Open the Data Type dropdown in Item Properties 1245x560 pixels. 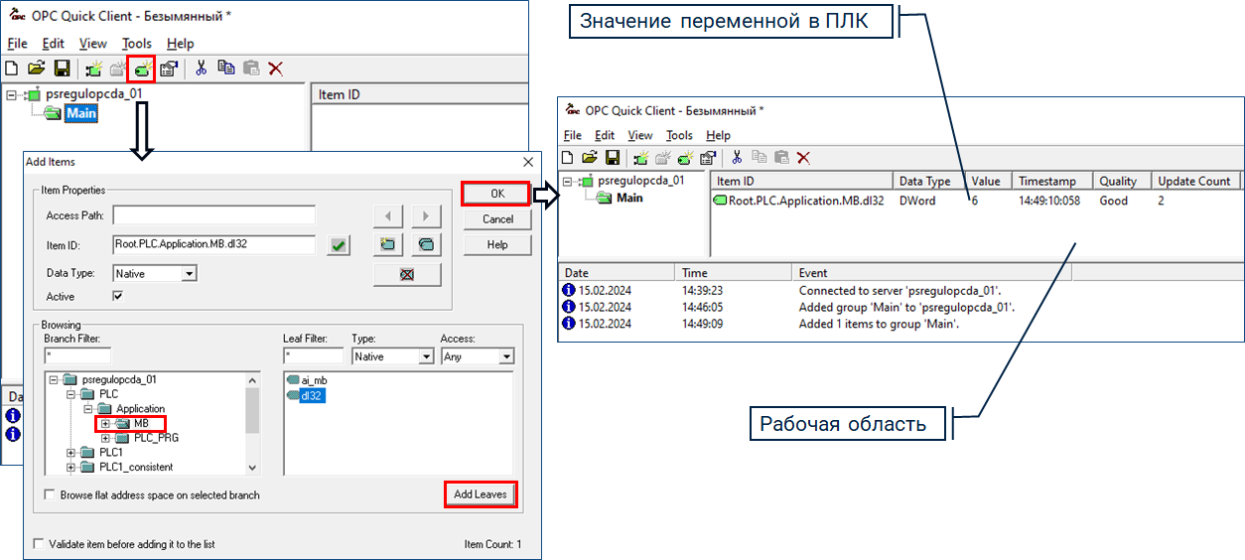pos(189,273)
